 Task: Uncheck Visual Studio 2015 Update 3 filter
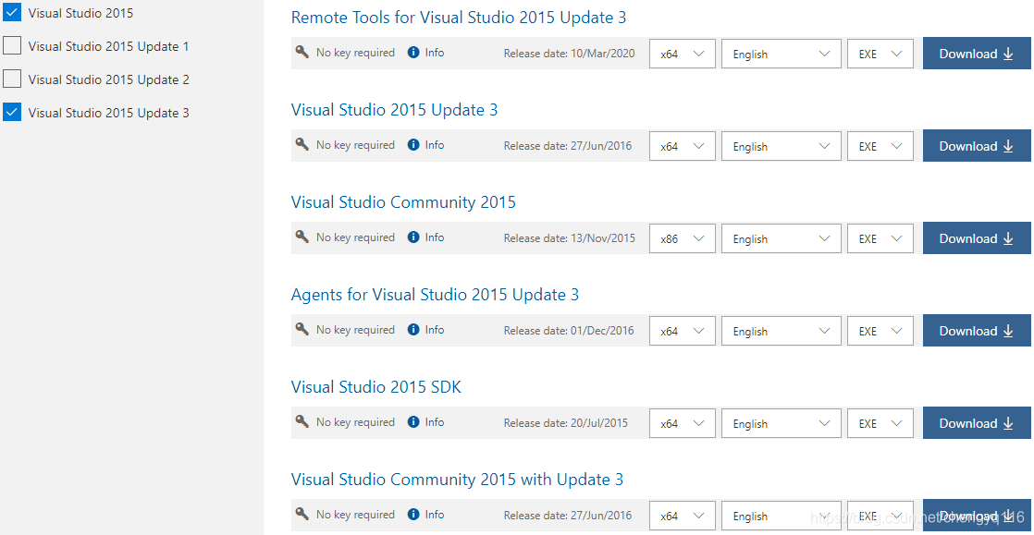tap(13, 112)
